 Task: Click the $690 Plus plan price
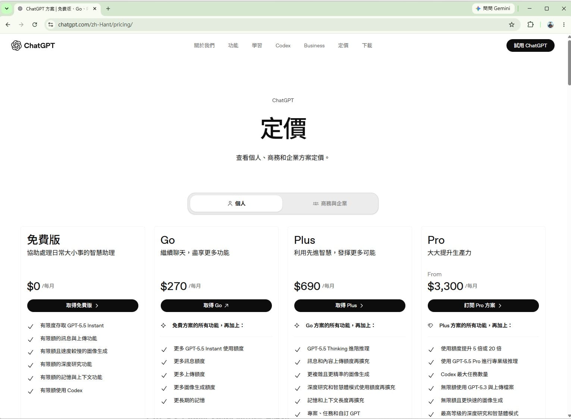tap(307, 286)
